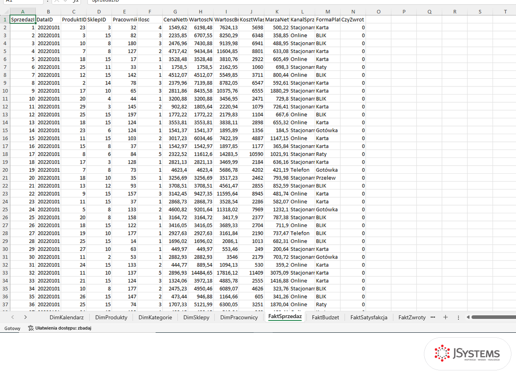Click cell with value 500,22
Image resolution: width=516 pixels, height=375 pixels.
(277, 28)
